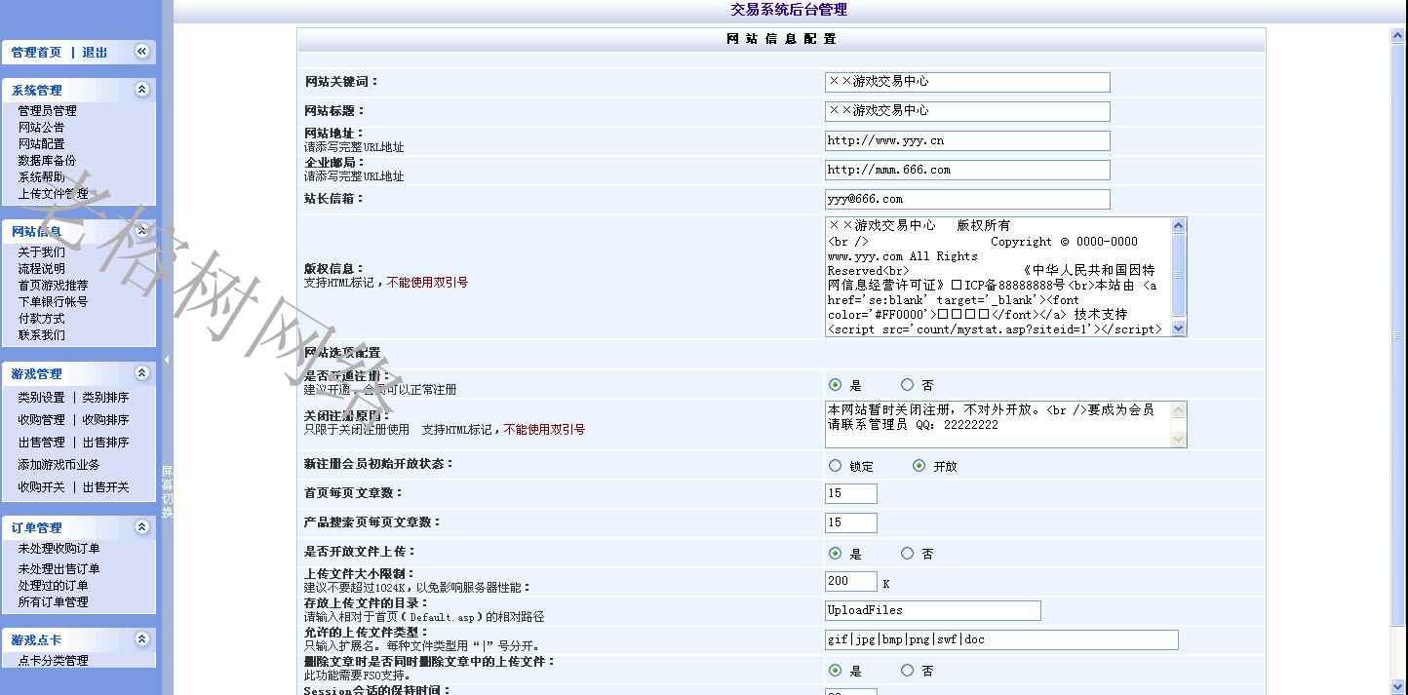Select 是 for deleting uploaded files with article
Image resolution: width=1408 pixels, height=695 pixels.
point(836,671)
